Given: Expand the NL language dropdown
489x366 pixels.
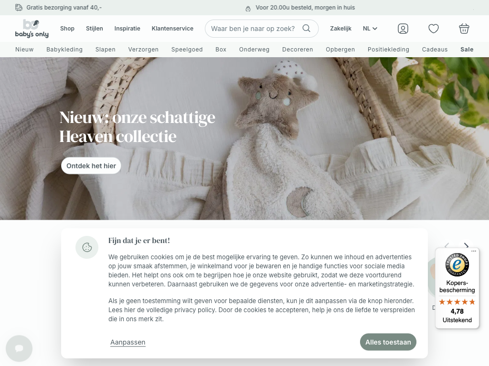Looking at the screenshot, I should 370,29.
